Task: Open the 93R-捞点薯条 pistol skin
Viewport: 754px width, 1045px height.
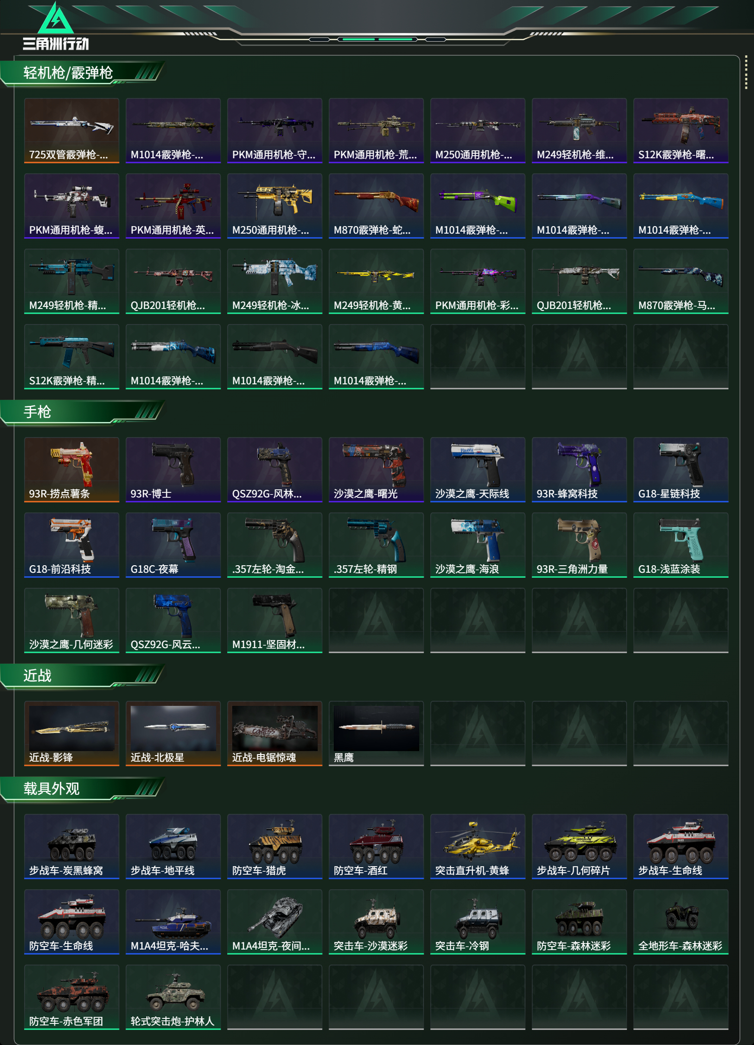Action: 71,470
